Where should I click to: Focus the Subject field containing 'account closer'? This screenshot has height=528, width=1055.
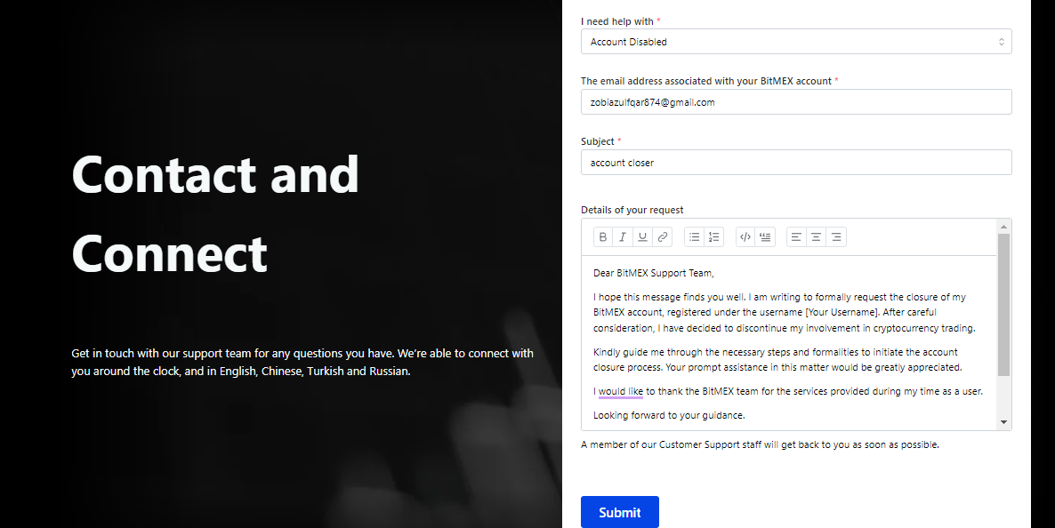click(x=796, y=163)
